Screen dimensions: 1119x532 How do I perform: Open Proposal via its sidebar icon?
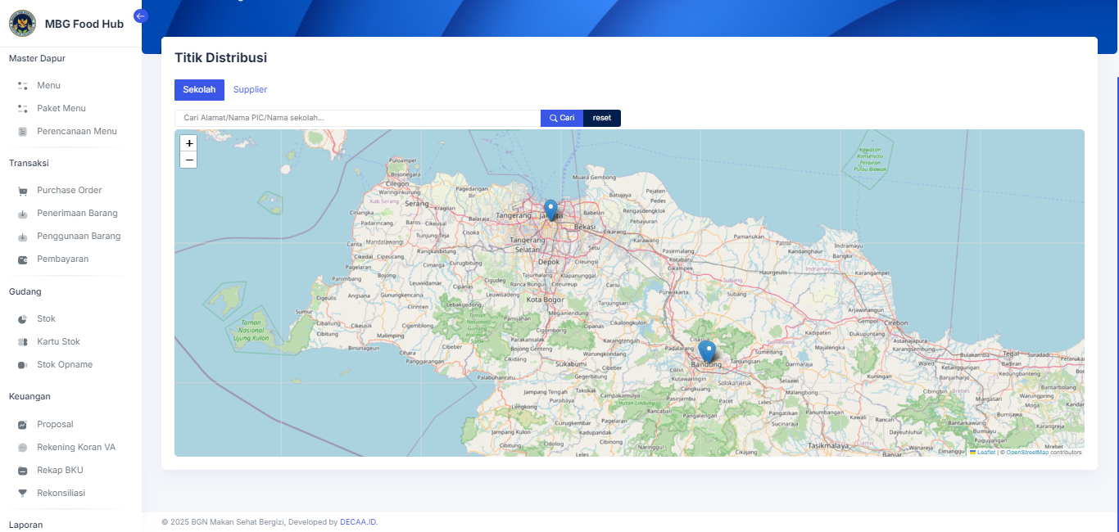click(22, 424)
